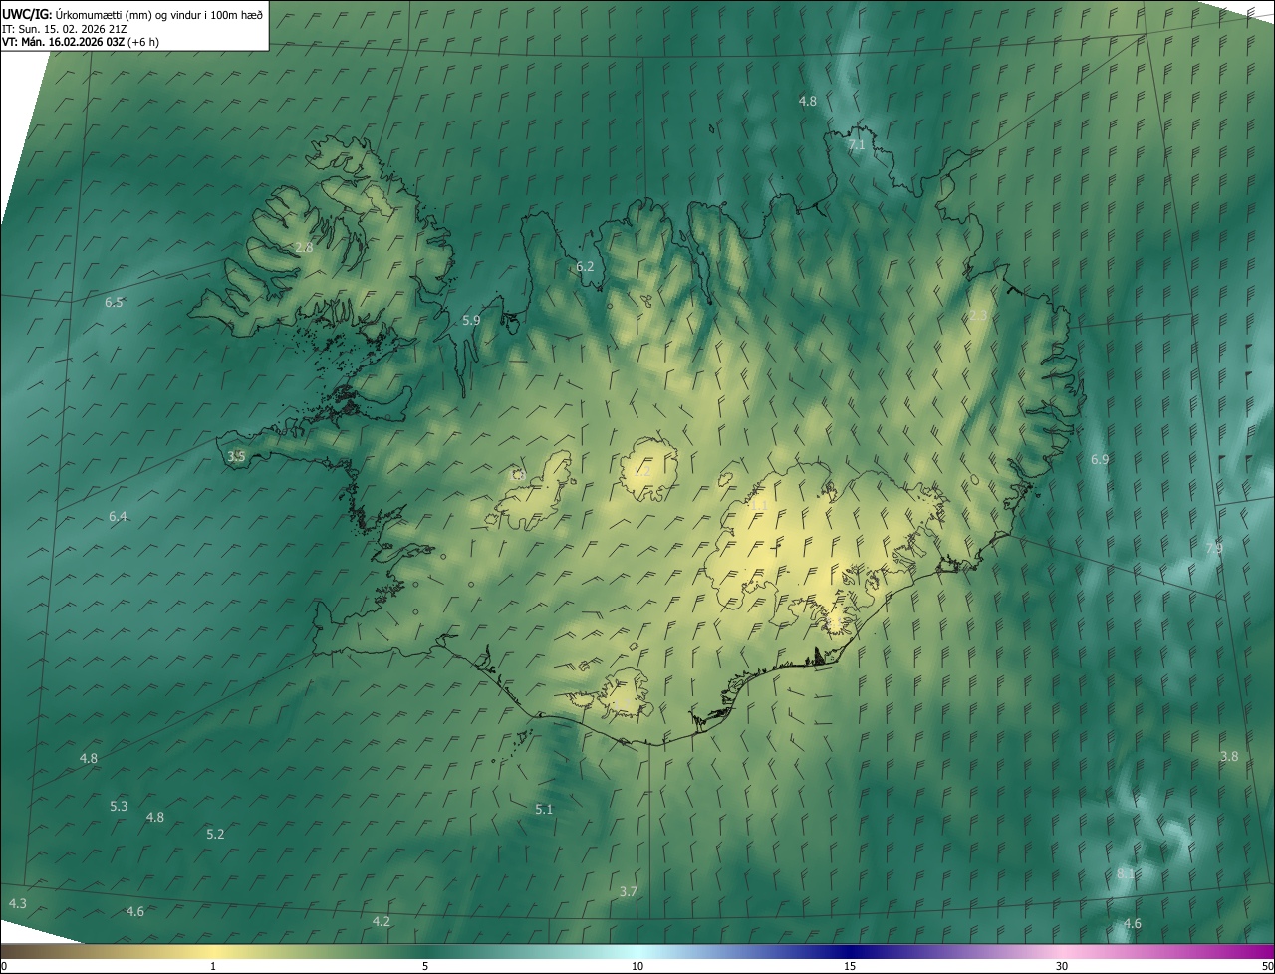Click the "Úrkomumætti (mm) og vindur i 100m hæð" caption
This screenshot has height=974, width=1275.
point(159,14)
